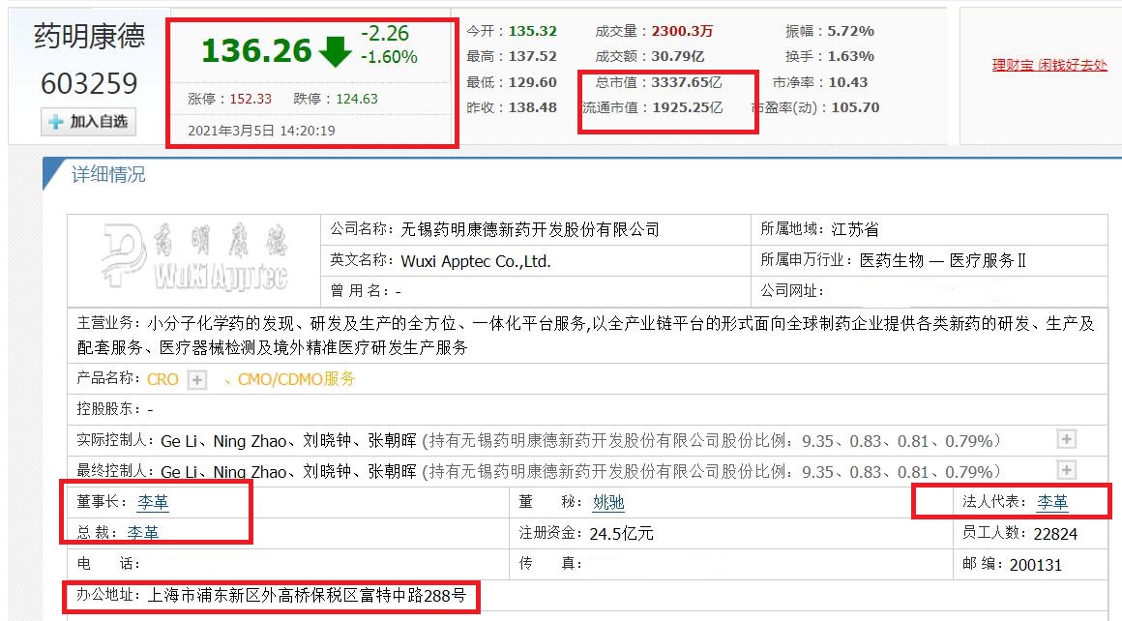Click the 换手 value 1.63%
Image resolution: width=1122 pixels, height=621 pixels.
point(851,56)
